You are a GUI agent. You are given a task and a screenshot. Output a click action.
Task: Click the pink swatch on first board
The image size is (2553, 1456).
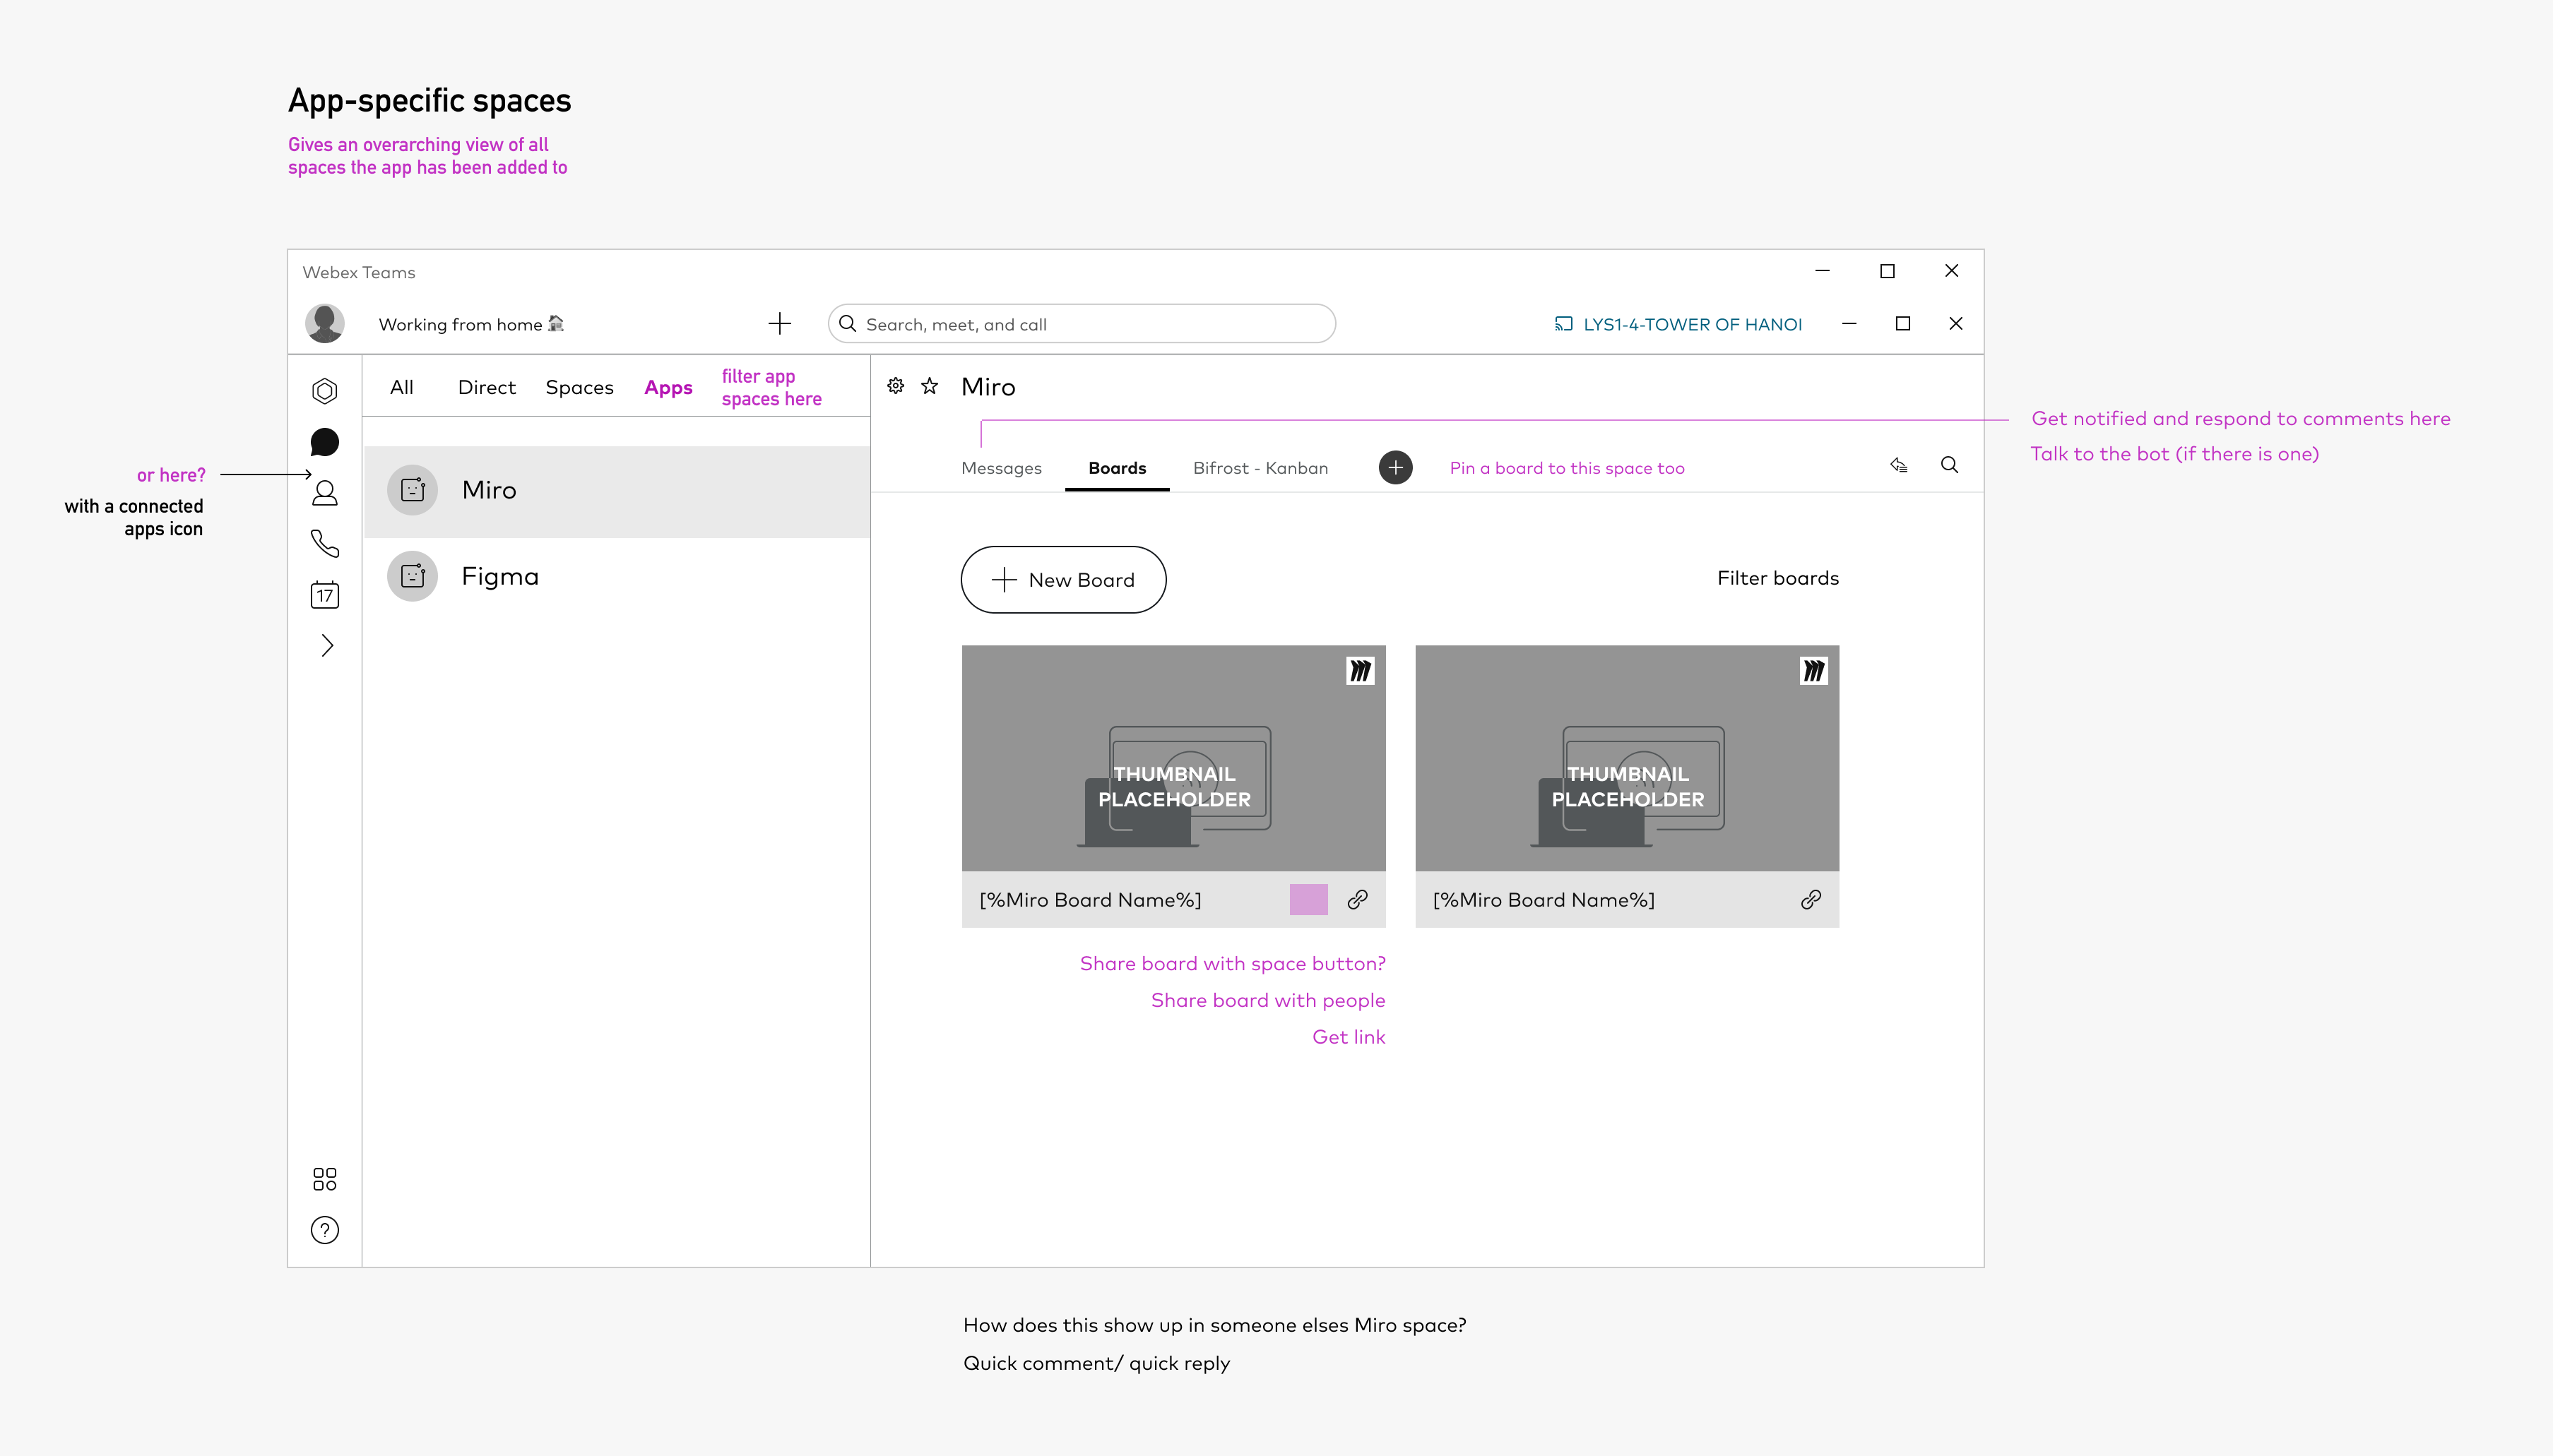1308,900
